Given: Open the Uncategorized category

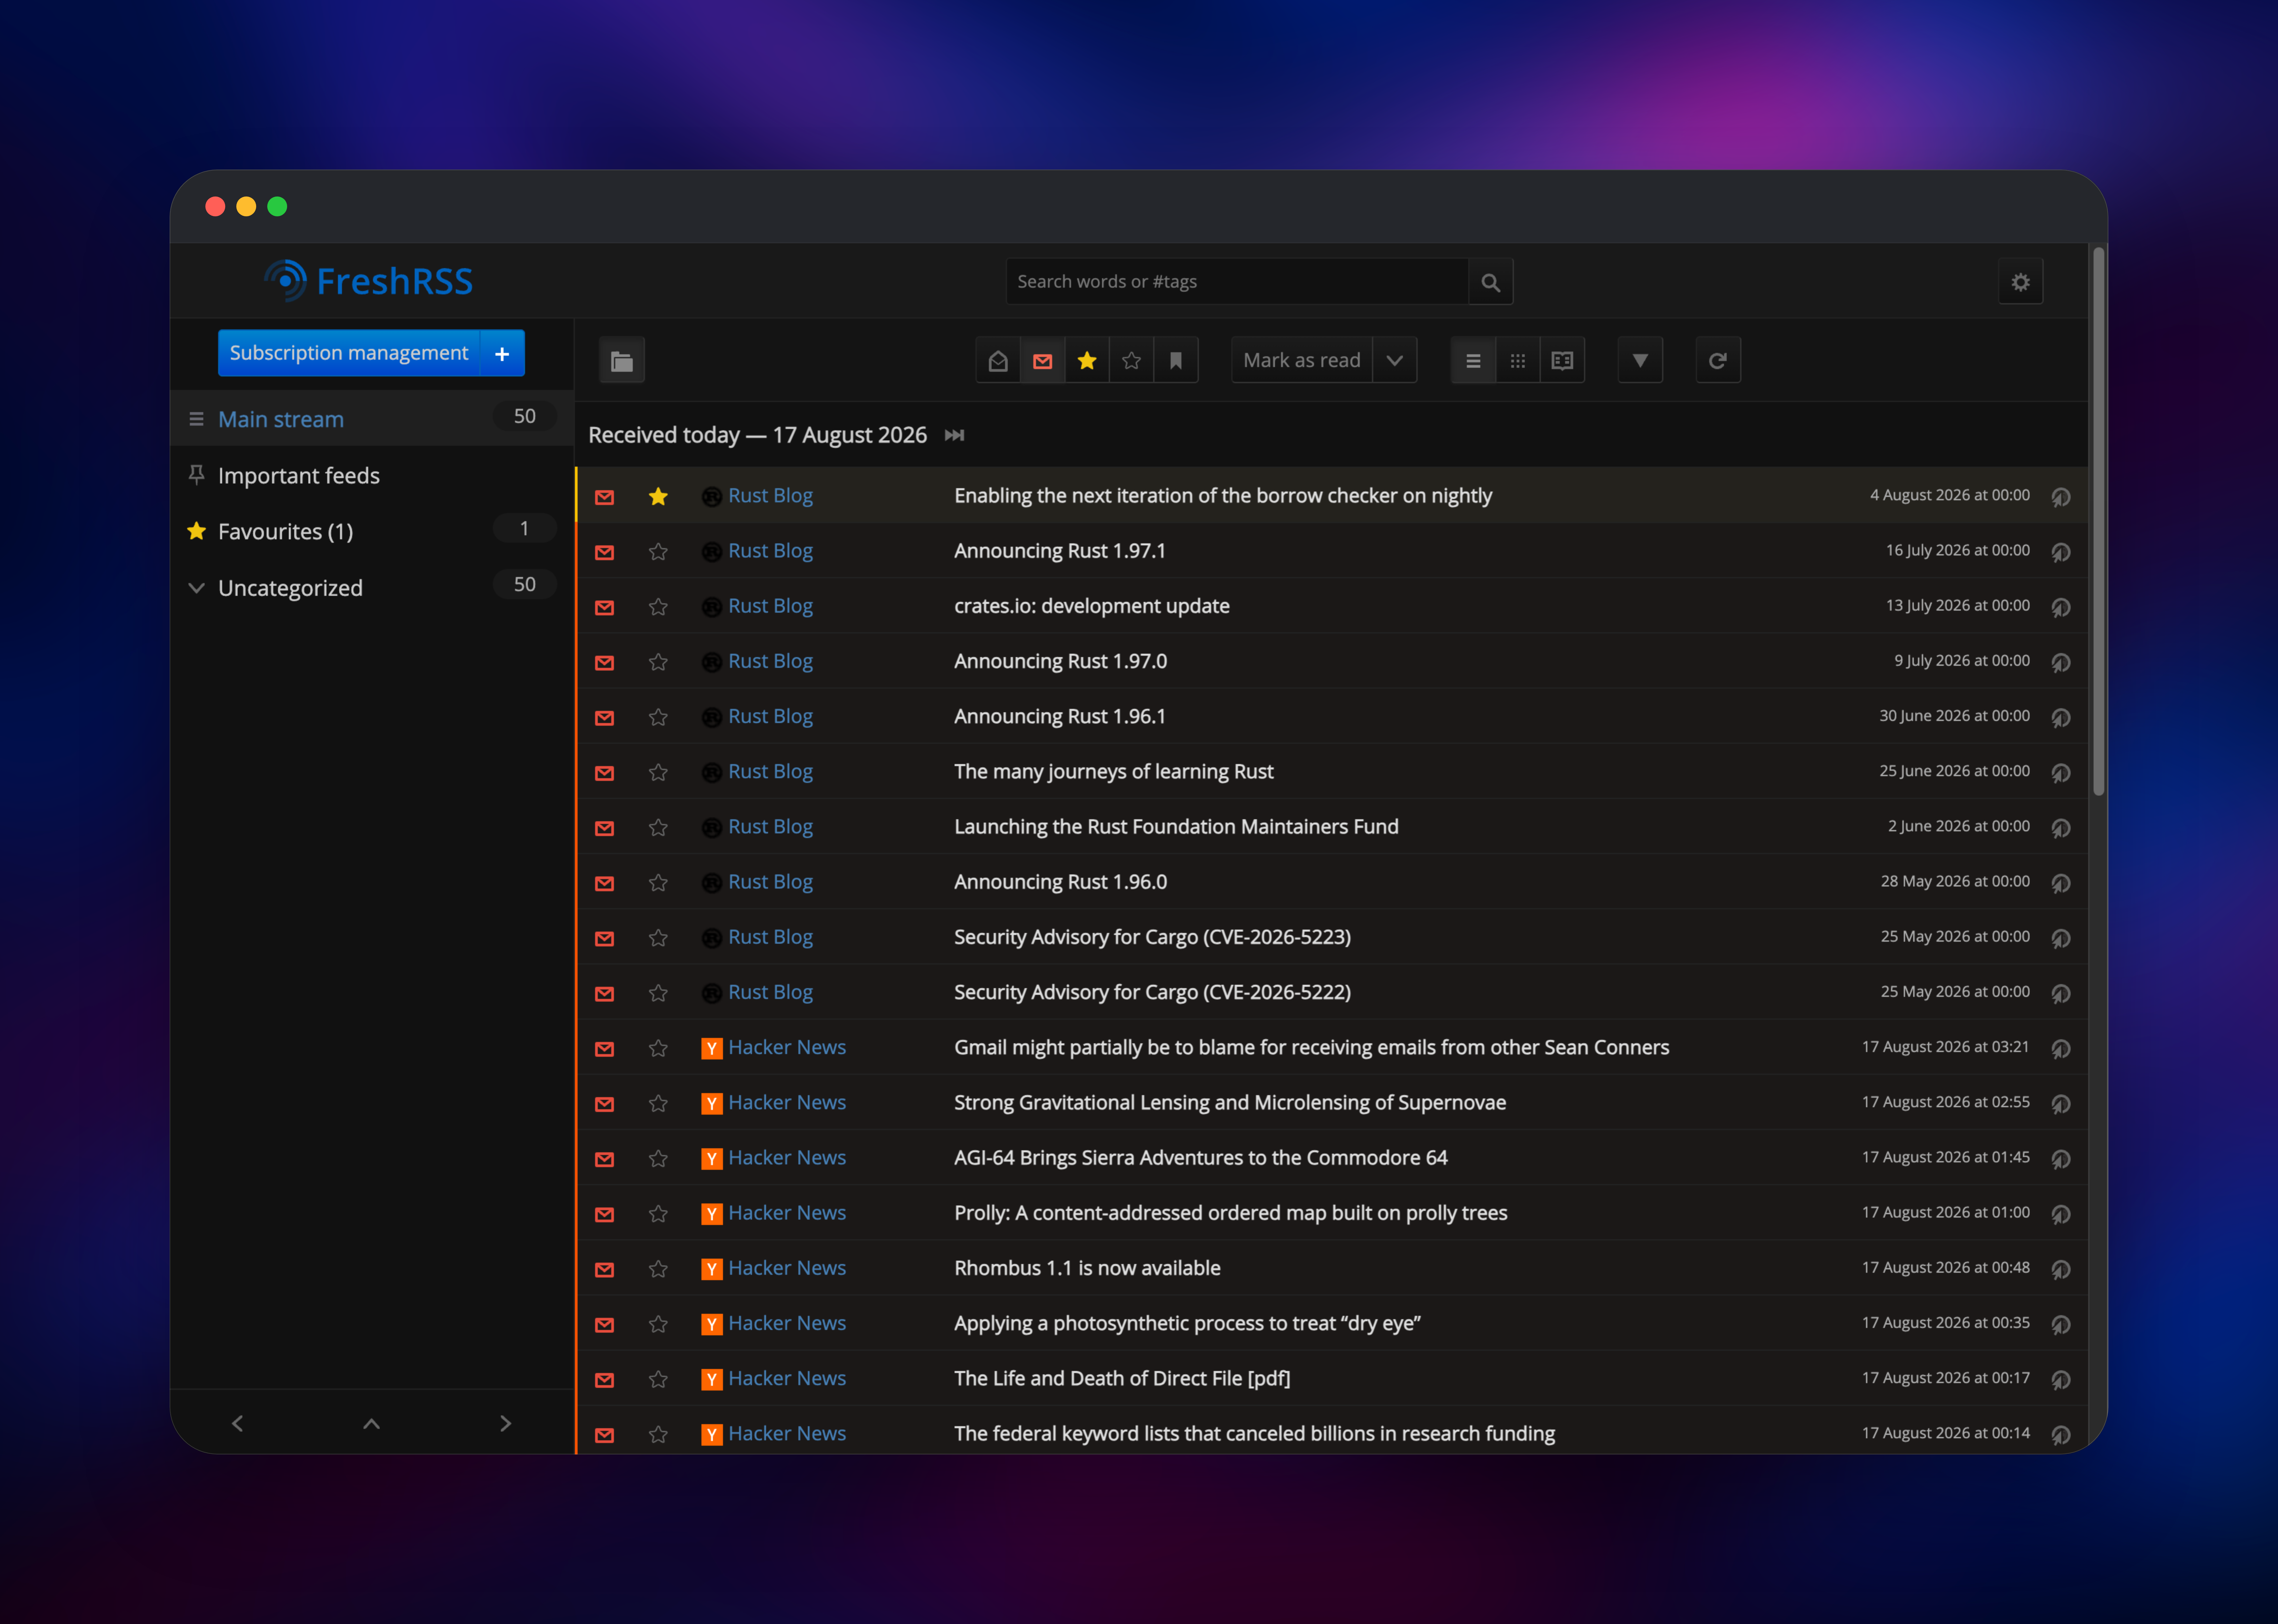Looking at the screenshot, I should coord(290,588).
